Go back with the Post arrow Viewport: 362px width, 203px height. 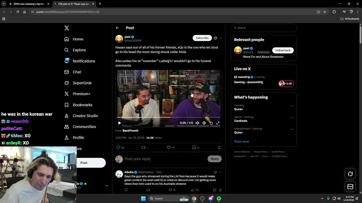[x=117, y=28]
